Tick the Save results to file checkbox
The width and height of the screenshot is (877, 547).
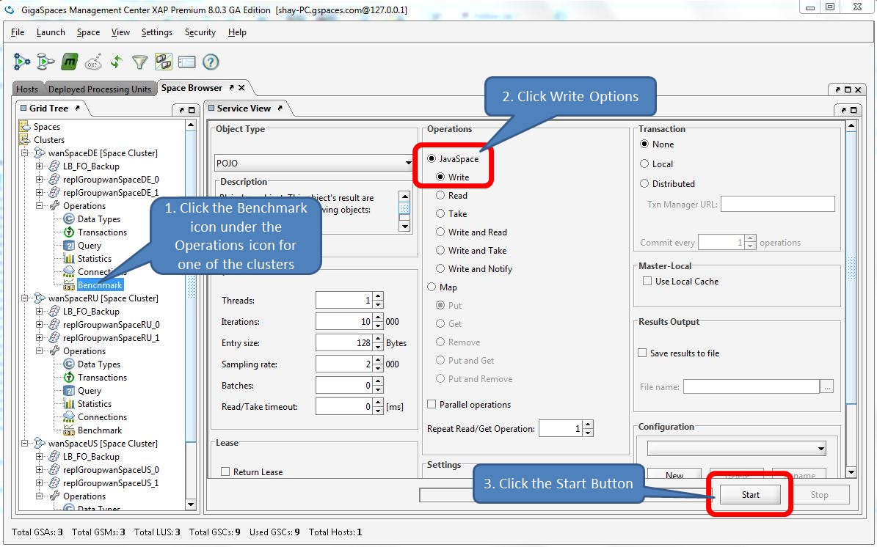(x=643, y=353)
